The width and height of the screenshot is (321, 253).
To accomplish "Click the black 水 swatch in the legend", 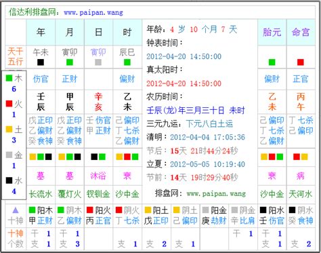I will [x=9, y=180].
